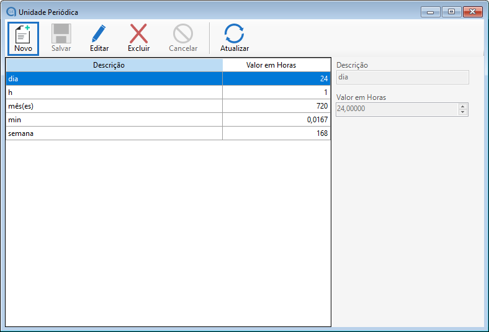Screen dimensions: 489x332
Task: Decrease Valor em Horas with down arrow
Action: pyautogui.click(x=462, y=112)
